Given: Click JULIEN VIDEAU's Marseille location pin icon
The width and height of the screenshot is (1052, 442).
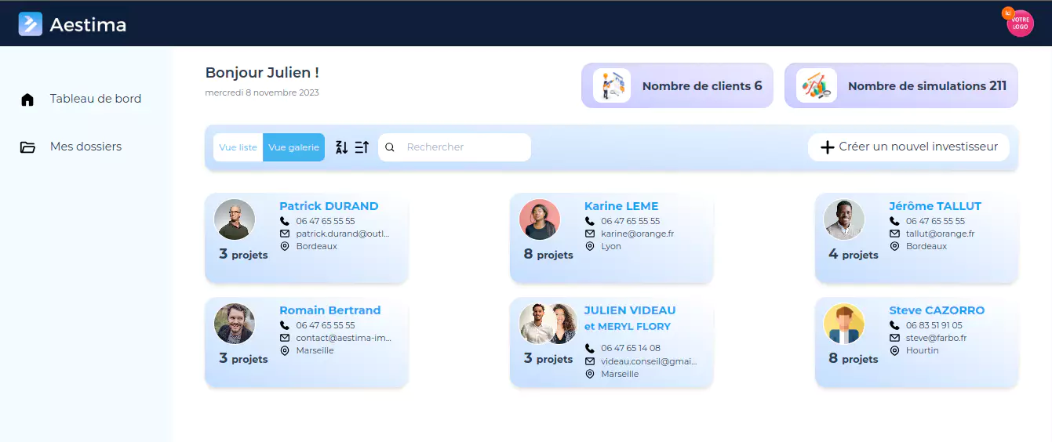Looking at the screenshot, I should 590,374.
